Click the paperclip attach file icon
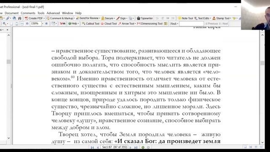Viewport: 270px width, 152px height. pos(8,18)
